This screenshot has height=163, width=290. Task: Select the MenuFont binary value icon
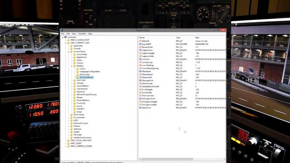140,72
